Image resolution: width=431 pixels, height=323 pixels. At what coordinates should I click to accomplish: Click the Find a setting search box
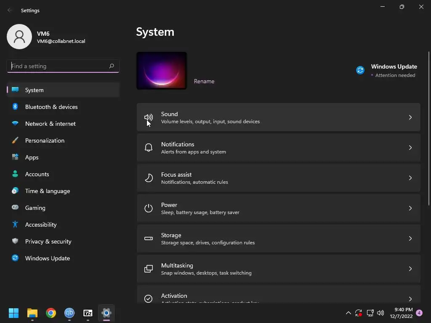click(x=63, y=66)
